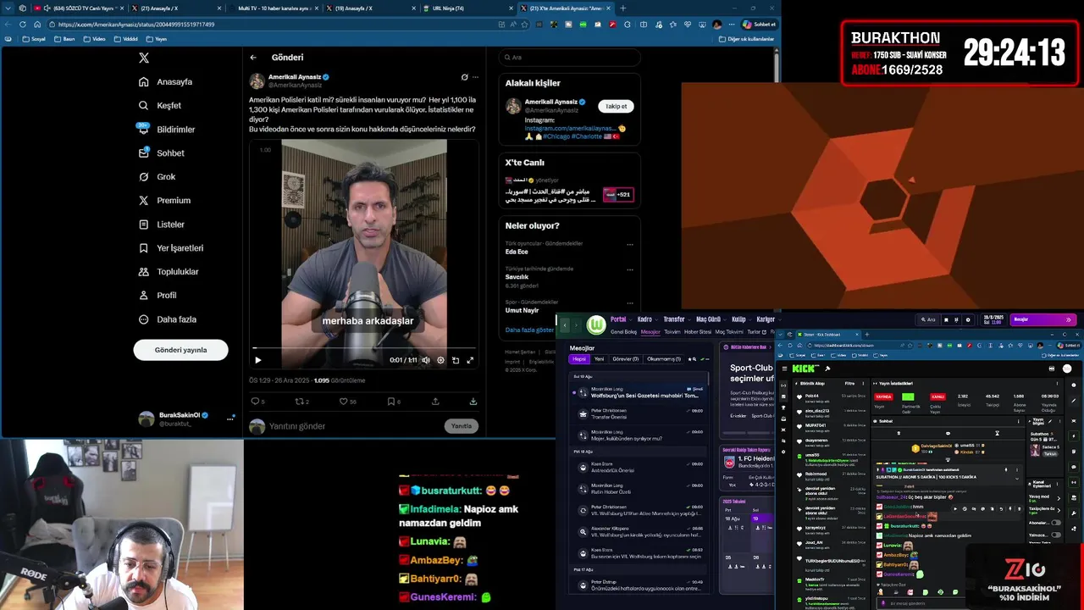The height and width of the screenshot is (610, 1084).
Task: Seek on the video progress bar
Action: pyautogui.click(x=364, y=347)
